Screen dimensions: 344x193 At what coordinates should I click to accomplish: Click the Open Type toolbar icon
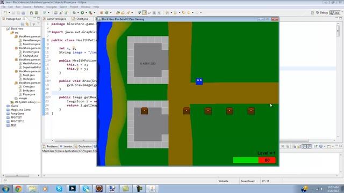[x=118, y=13]
